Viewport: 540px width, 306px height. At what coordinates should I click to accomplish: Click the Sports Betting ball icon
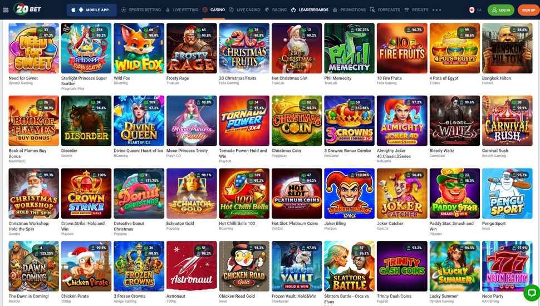pyautogui.click(x=124, y=10)
